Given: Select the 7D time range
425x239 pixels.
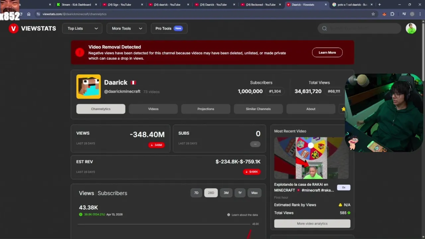Looking at the screenshot, I should point(196,193).
